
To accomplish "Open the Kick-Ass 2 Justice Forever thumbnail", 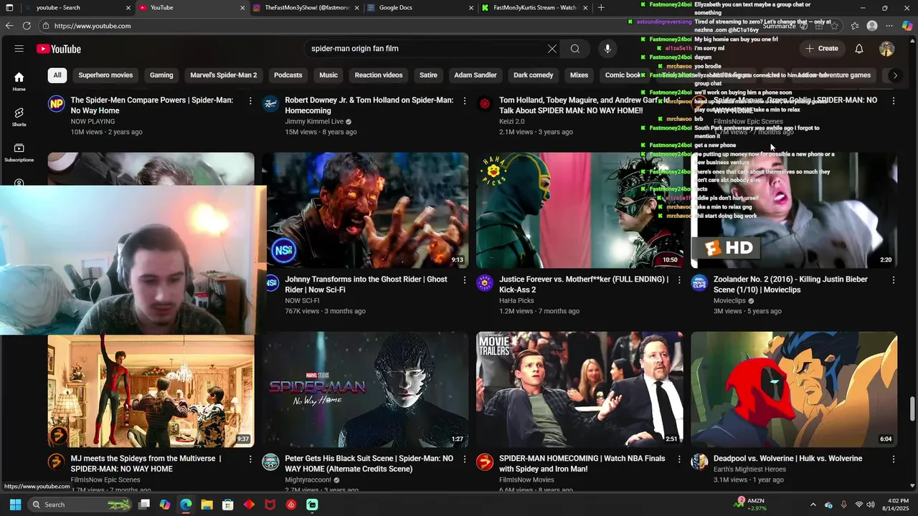I will [579, 210].
